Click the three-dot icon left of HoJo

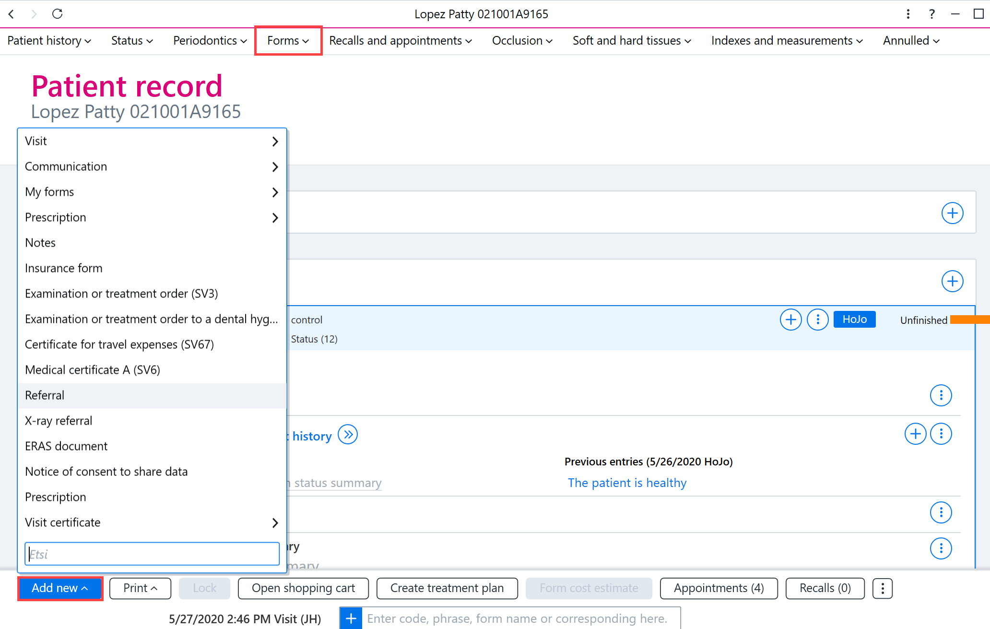coord(818,320)
